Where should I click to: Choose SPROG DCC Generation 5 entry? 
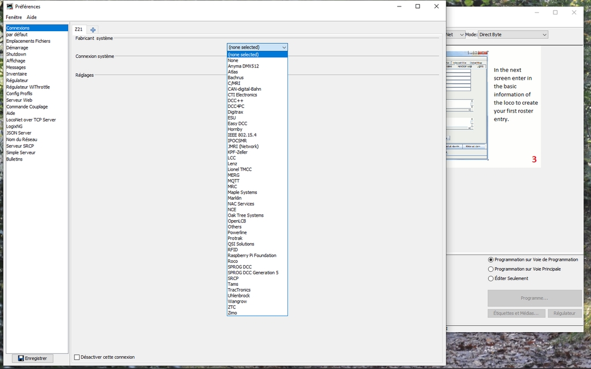[x=257, y=273]
